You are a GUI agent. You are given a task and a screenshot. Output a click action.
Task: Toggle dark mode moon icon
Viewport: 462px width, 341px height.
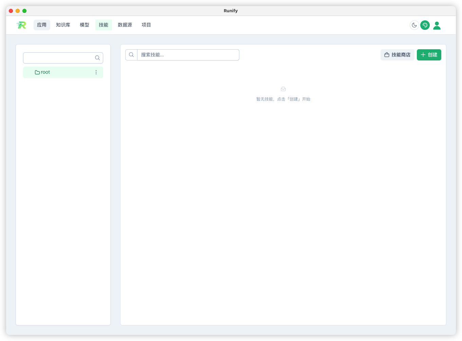click(414, 25)
